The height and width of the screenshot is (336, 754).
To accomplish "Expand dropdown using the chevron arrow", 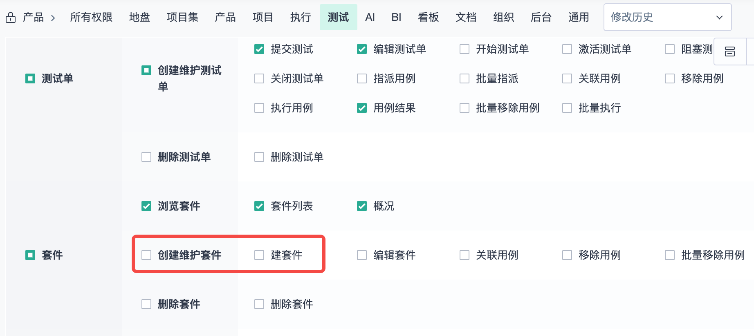I will pos(719,18).
